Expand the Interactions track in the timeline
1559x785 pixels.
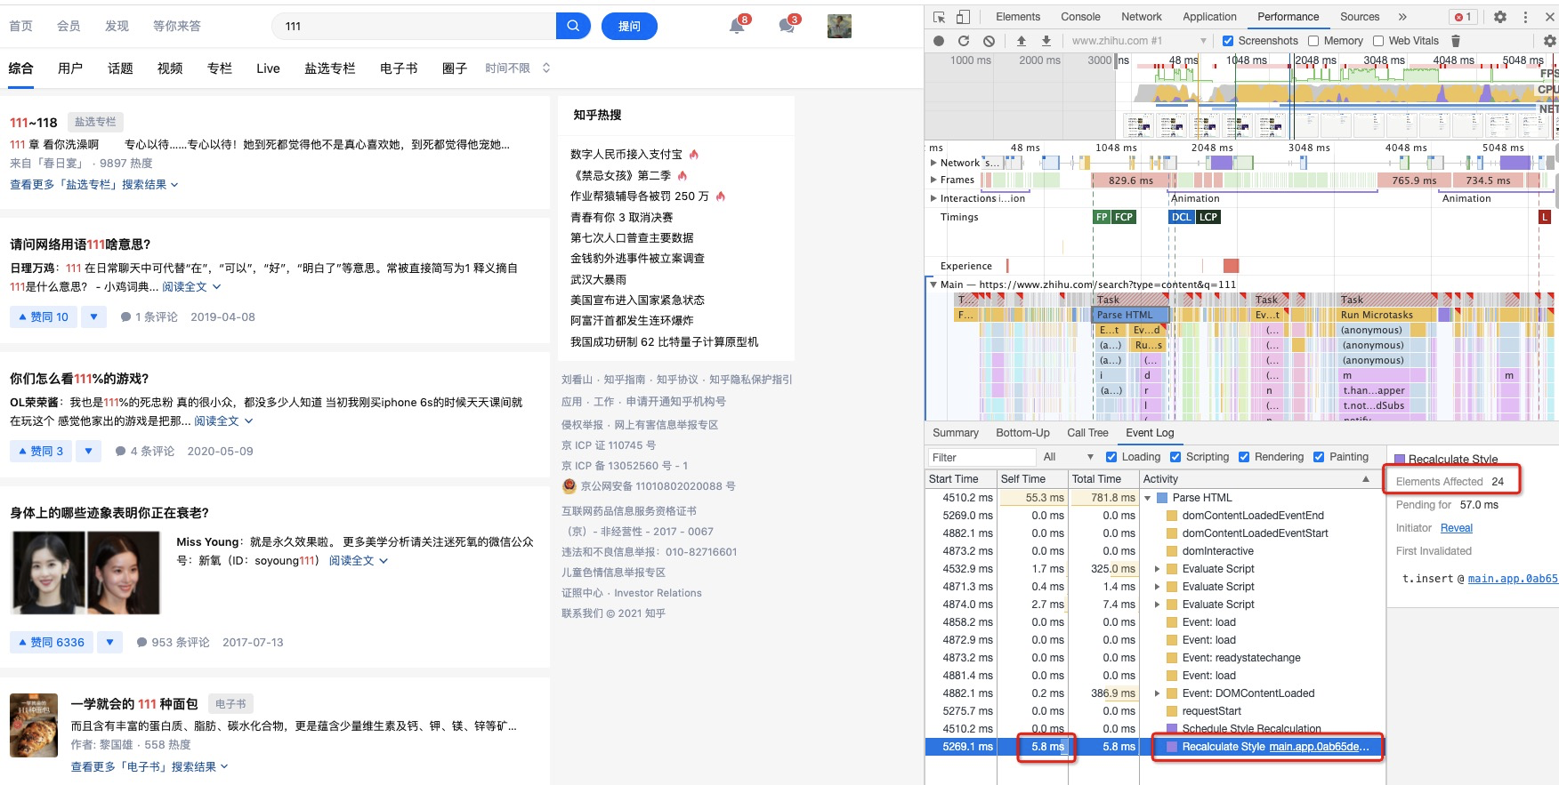[x=933, y=198]
